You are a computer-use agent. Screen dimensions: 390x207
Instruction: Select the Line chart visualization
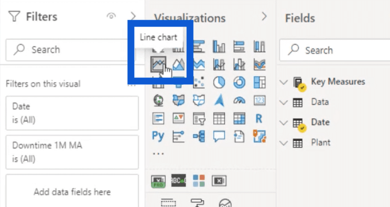[158, 64]
